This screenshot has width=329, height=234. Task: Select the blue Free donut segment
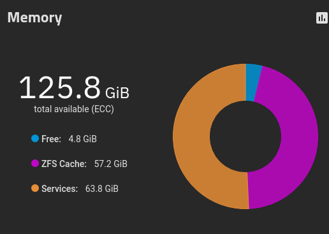253,82
